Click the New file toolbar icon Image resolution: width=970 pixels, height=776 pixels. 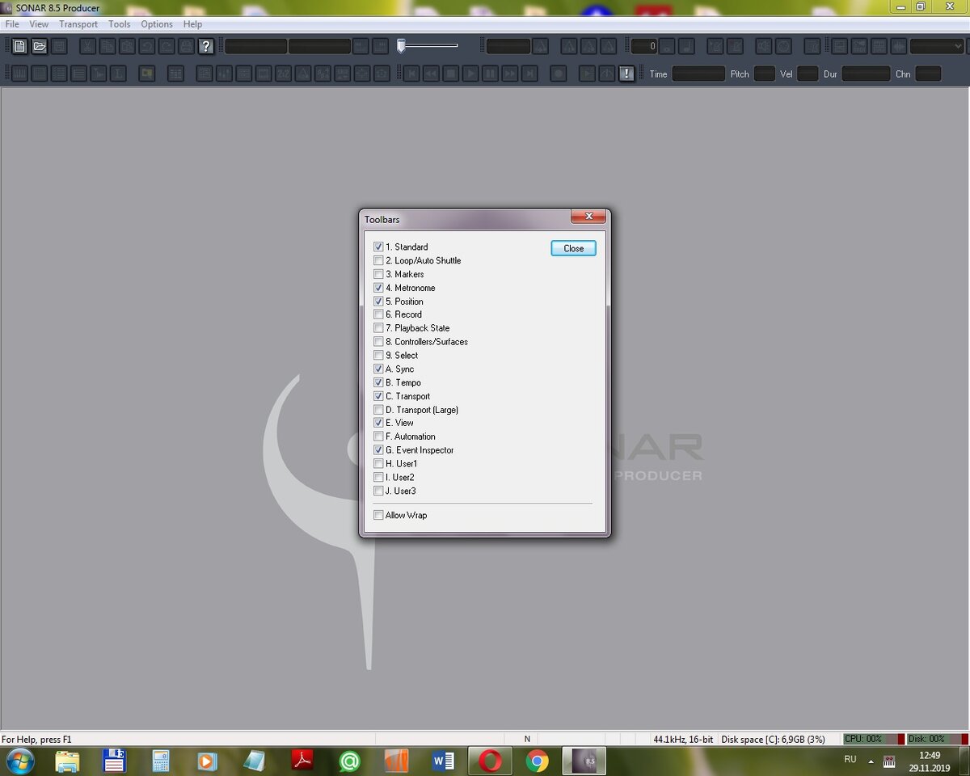pyautogui.click(x=19, y=46)
